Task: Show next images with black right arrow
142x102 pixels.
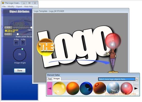Action: 136,88
